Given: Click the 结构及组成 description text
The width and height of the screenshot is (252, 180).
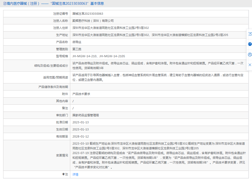Looking at the screenshot, I should [x=158, y=66].
